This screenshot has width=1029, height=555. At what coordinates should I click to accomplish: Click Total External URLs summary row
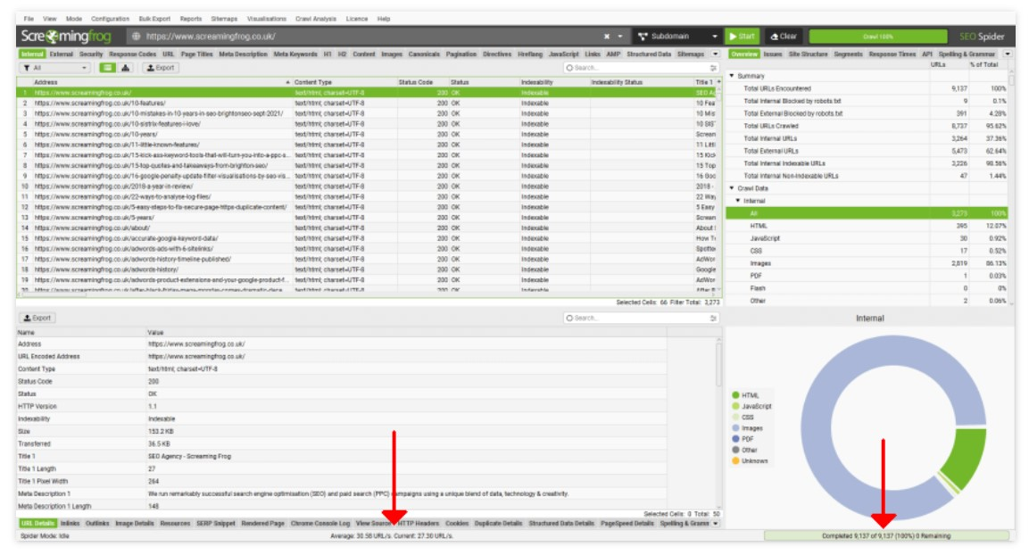867,151
